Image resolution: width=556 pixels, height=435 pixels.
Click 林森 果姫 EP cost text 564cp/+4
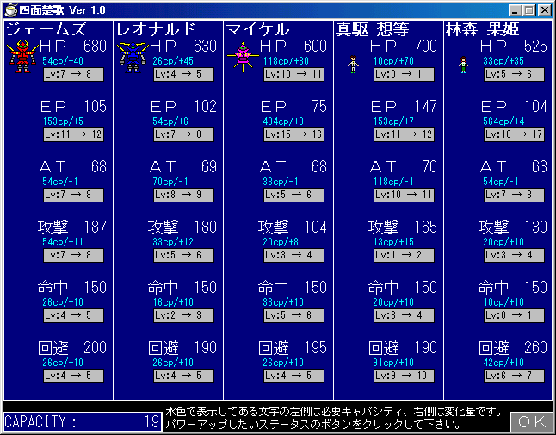[x=503, y=121]
